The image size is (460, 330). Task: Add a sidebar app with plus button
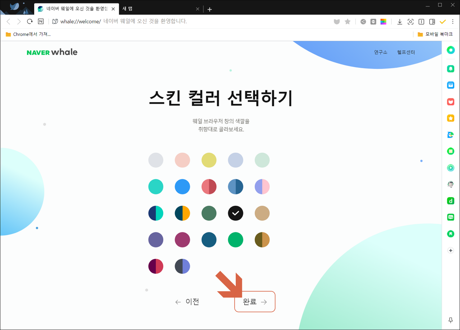pos(451,250)
